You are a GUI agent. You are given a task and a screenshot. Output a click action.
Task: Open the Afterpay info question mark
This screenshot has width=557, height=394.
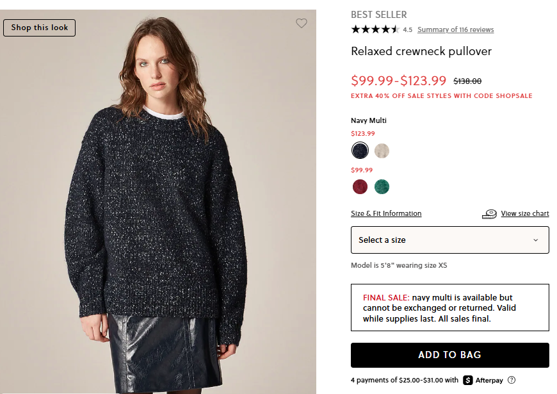(x=512, y=380)
